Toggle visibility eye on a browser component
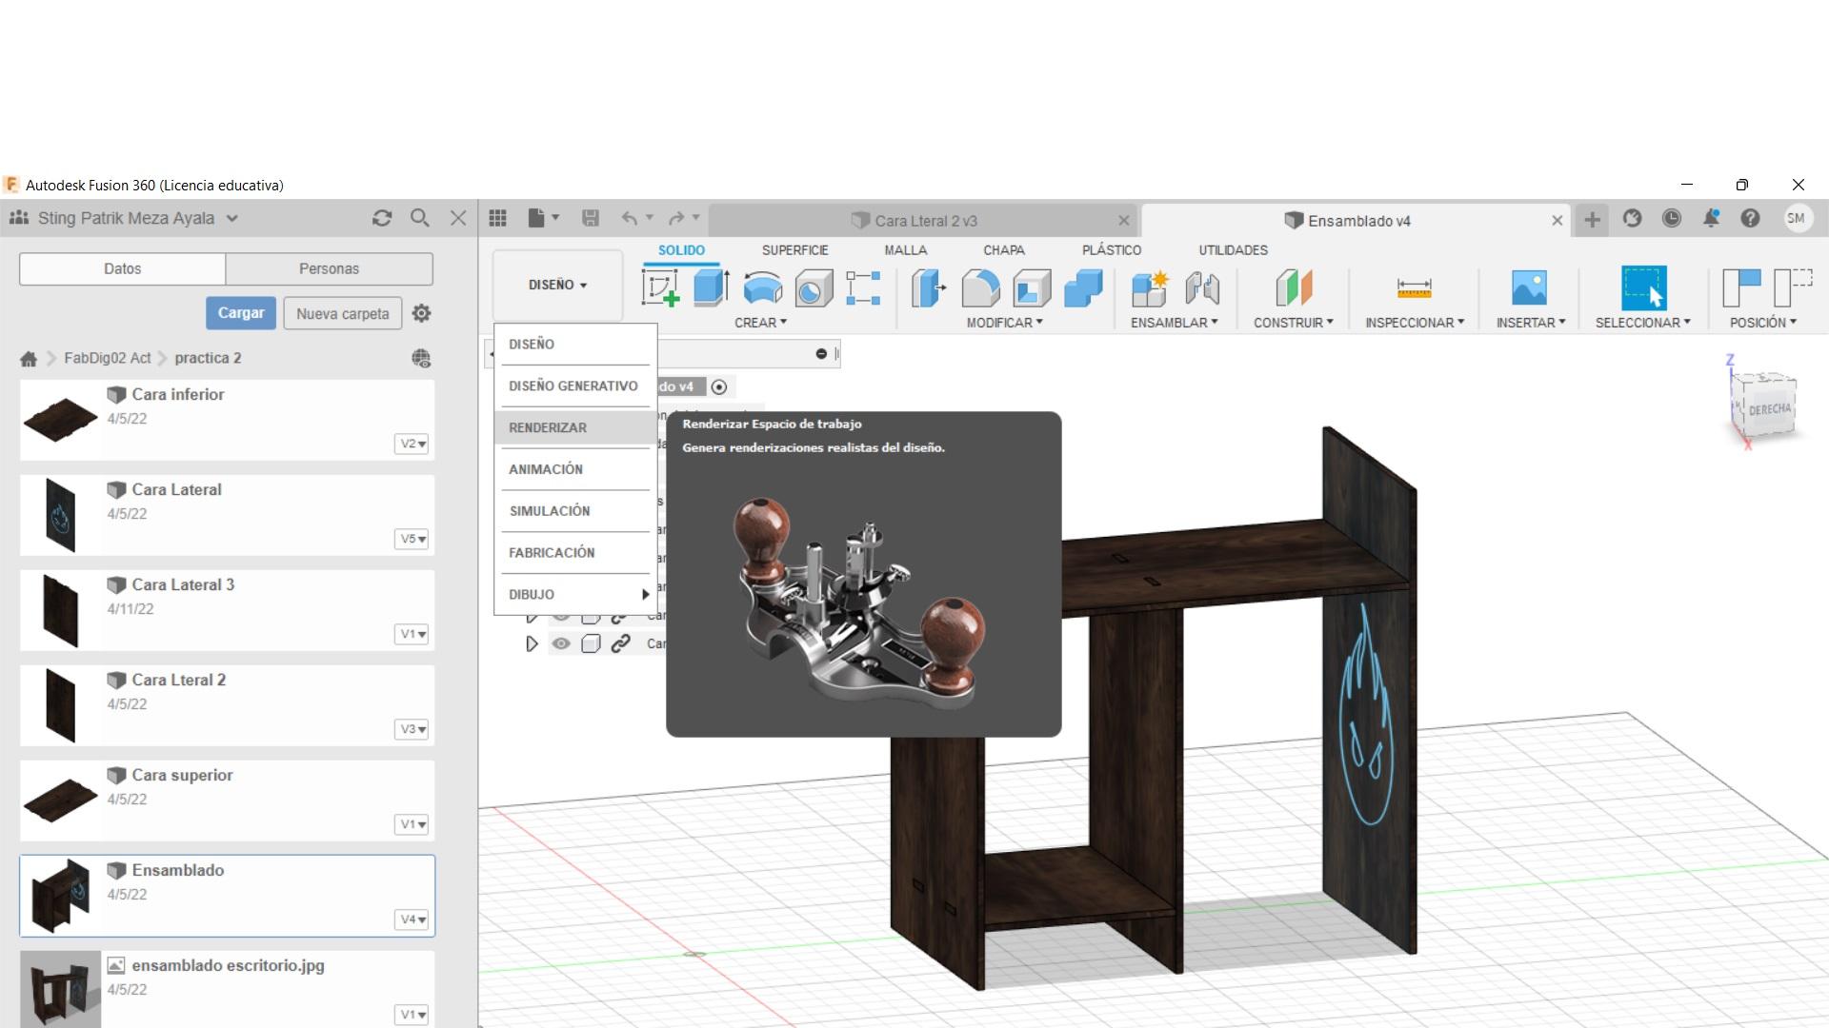1829x1028 pixels. [x=560, y=643]
